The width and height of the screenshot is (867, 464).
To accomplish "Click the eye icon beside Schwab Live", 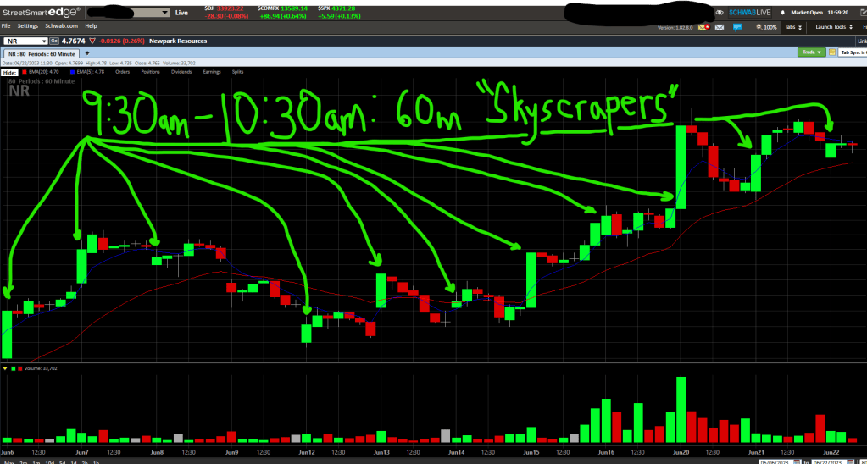I will tap(720, 13).
